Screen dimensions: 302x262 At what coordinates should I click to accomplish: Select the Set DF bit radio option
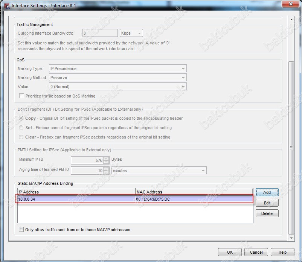[x=21, y=128]
